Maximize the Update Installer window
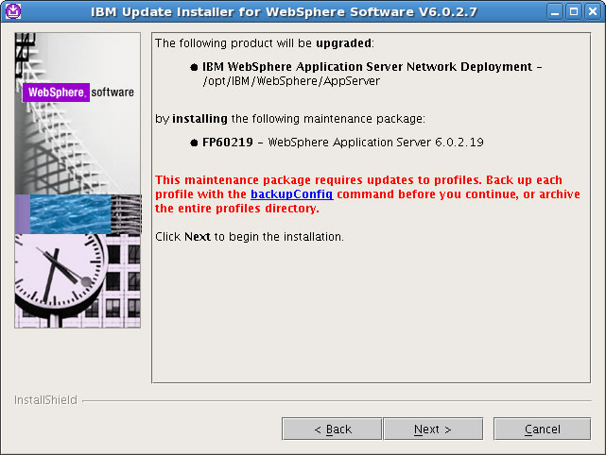 (574, 11)
